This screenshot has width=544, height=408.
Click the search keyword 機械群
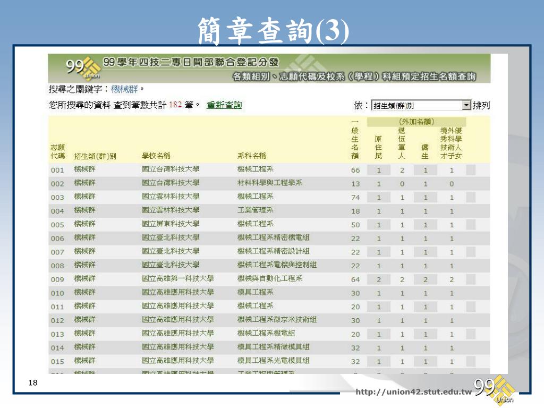click(124, 89)
